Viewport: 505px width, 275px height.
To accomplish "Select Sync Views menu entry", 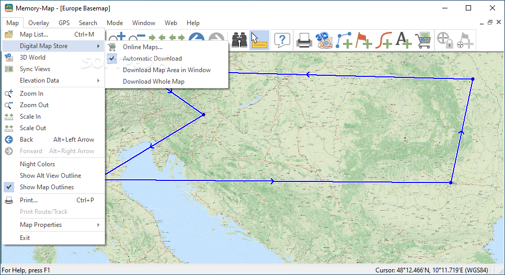I will pos(53,69).
